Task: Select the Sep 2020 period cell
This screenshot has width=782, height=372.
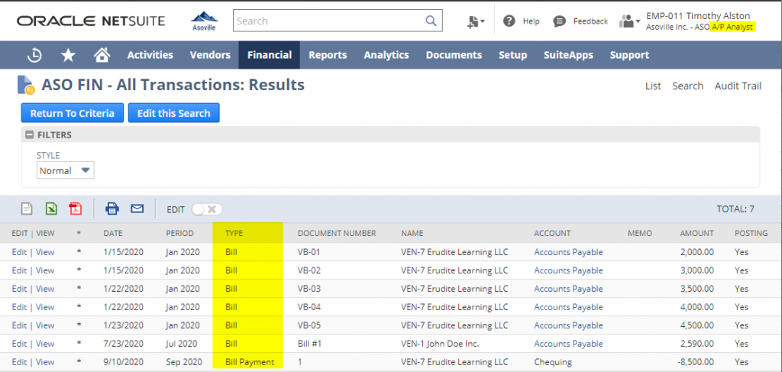Action: (x=183, y=362)
